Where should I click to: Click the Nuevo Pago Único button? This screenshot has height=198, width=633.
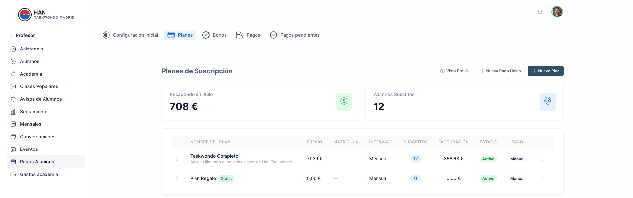(x=500, y=71)
